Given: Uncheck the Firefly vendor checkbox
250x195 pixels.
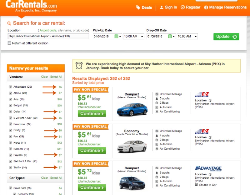Looking at the screenshot, I should (11, 130).
